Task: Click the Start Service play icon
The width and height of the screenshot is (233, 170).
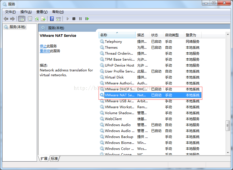Action: [68, 19]
